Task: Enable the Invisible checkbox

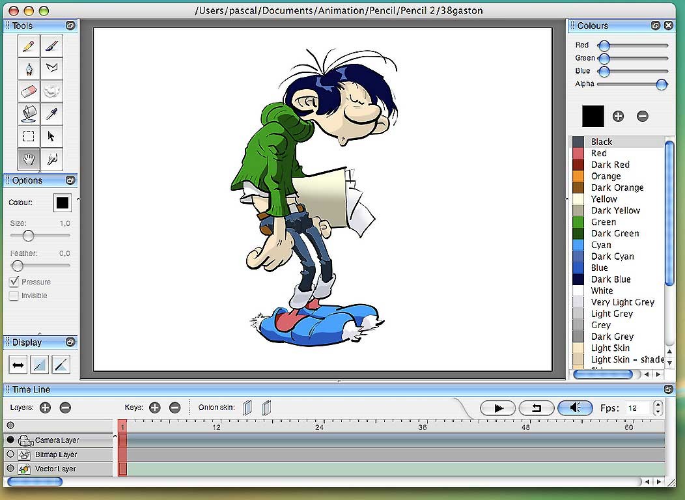Action: [14, 296]
